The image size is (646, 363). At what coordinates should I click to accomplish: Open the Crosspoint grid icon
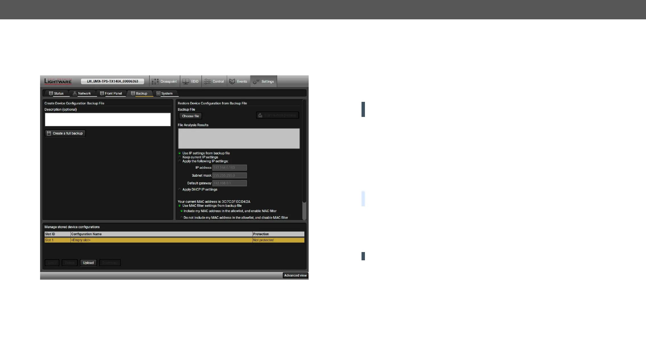point(155,82)
